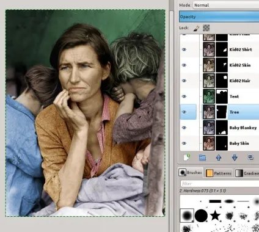Select the Kid02 Skin layer thumbnail
This screenshot has width=259, height=232.
(x=209, y=65)
